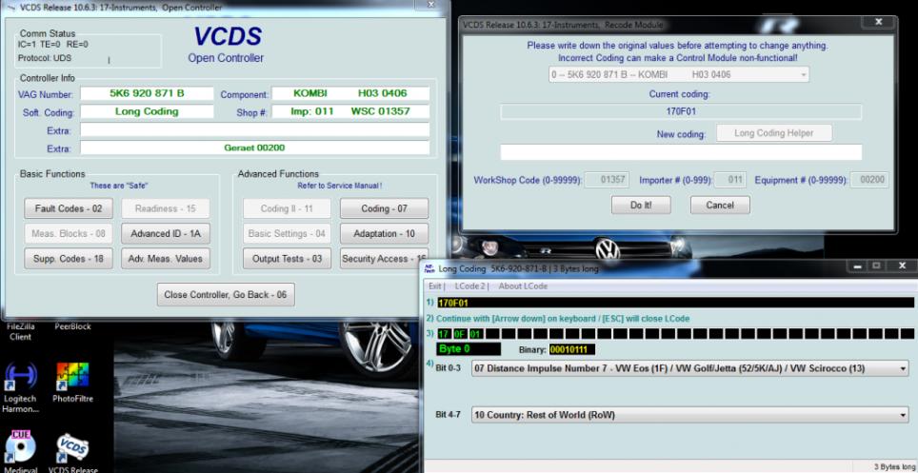Image resolution: width=918 pixels, height=473 pixels.
Task: Open About LCode menu item
Action: pyautogui.click(x=523, y=286)
